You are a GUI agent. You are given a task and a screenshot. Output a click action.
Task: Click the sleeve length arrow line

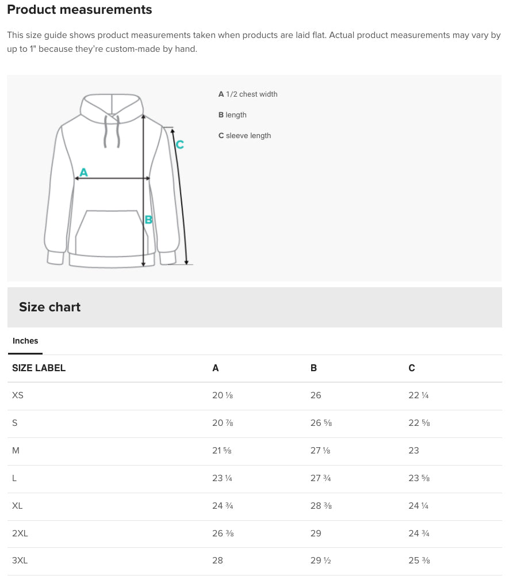coord(180,196)
